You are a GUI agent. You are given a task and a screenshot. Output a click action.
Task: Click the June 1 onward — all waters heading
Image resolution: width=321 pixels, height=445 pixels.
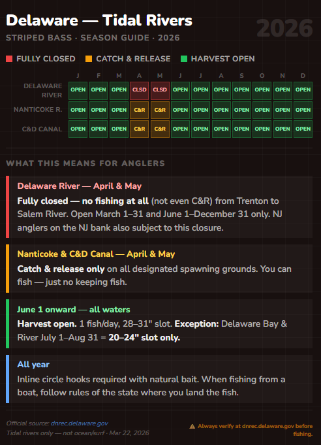74,309
